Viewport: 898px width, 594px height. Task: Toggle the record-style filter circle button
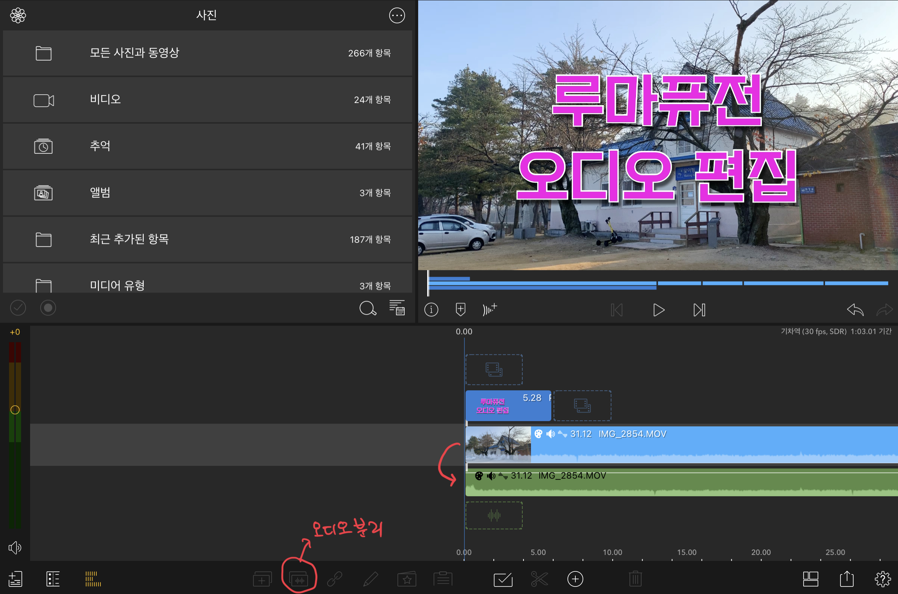48,308
